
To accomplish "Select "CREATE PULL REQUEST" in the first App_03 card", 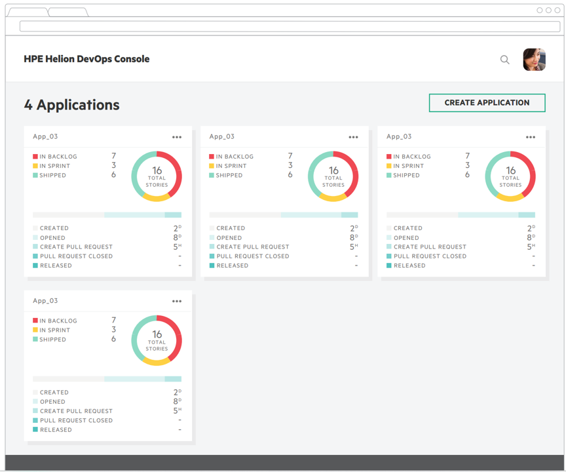I will (x=76, y=247).
